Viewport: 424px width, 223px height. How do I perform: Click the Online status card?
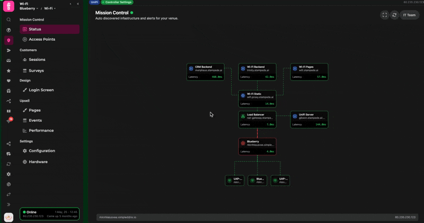click(49, 214)
